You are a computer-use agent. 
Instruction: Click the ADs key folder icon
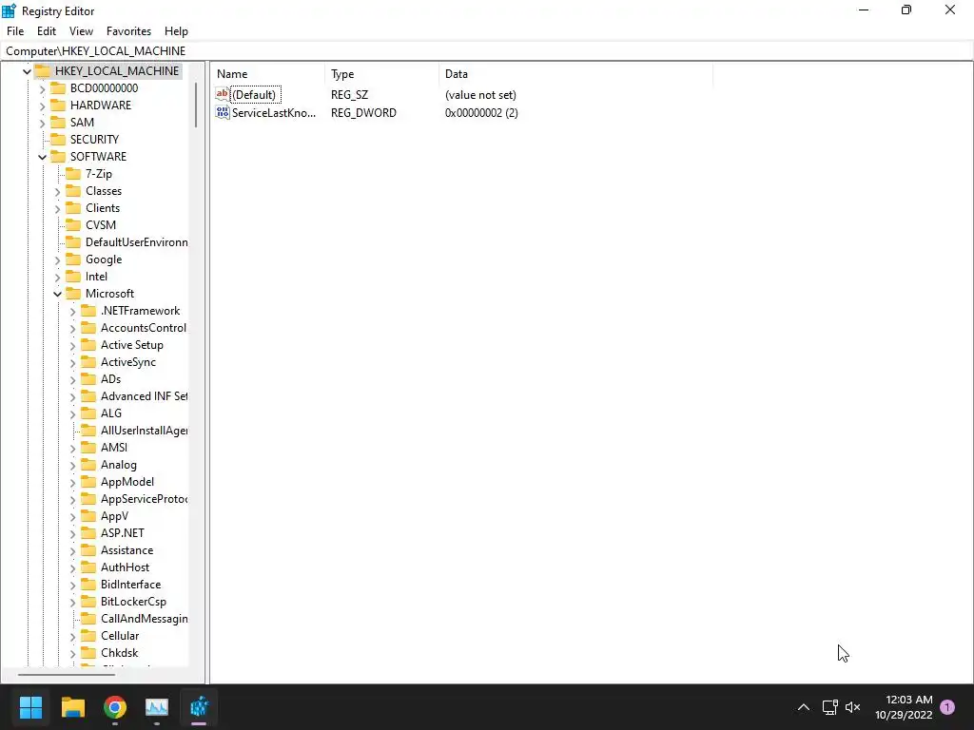(x=88, y=378)
